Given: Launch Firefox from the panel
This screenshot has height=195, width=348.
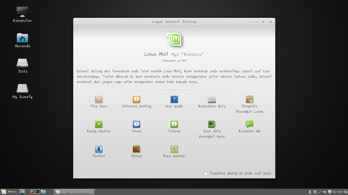Looking at the screenshot, I should point(32,192).
